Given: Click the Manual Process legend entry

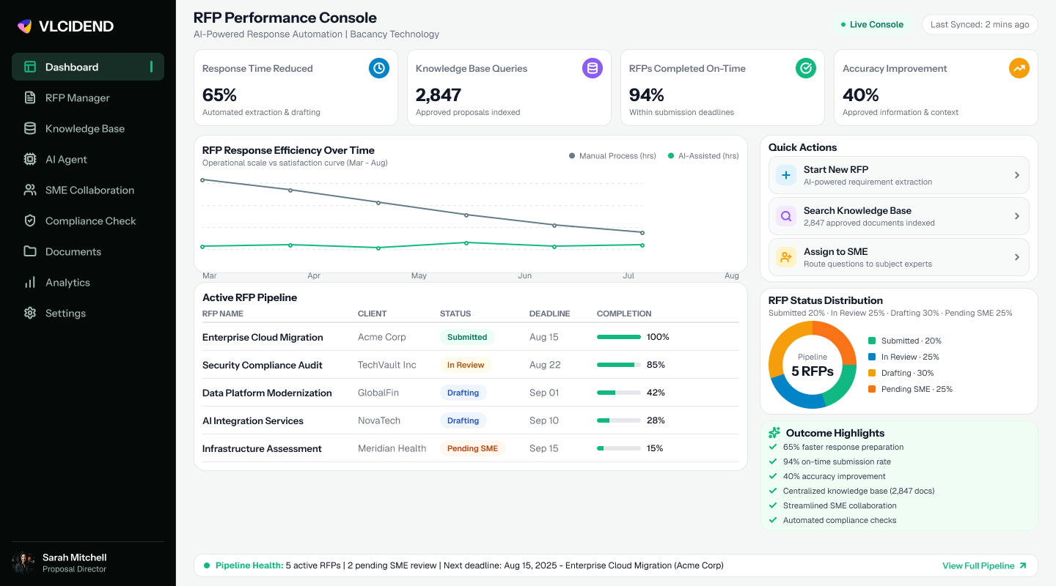Looking at the screenshot, I should (x=612, y=156).
